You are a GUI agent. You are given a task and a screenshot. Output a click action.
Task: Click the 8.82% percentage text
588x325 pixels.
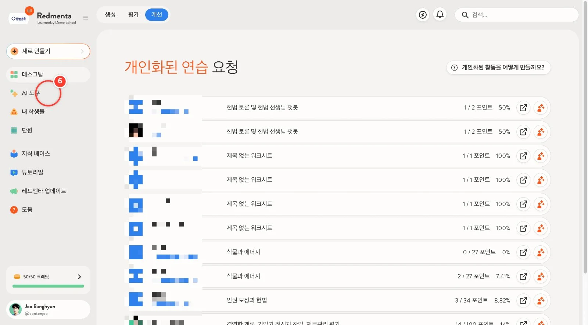coord(502,300)
